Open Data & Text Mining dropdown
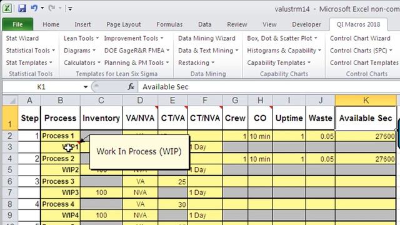This screenshot has width=400, height=225. [x=208, y=51]
